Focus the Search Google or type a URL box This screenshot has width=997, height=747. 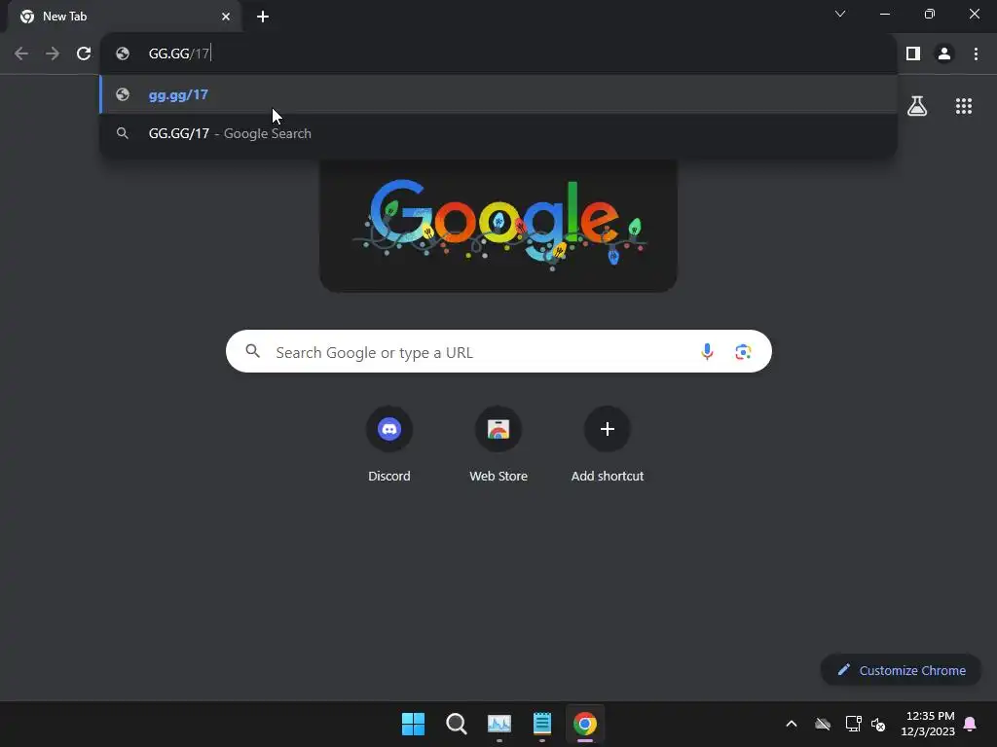[x=498, y=351]
